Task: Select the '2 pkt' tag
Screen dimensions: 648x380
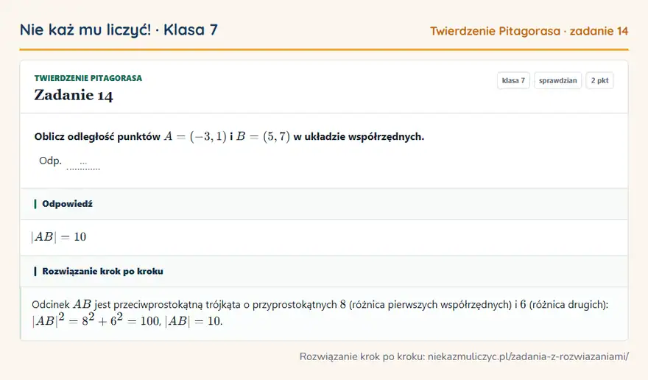Action: [599, 80]
